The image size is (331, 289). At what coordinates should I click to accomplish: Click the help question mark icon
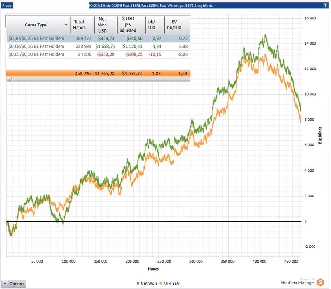pyautogui.click(x=325, y=6)
